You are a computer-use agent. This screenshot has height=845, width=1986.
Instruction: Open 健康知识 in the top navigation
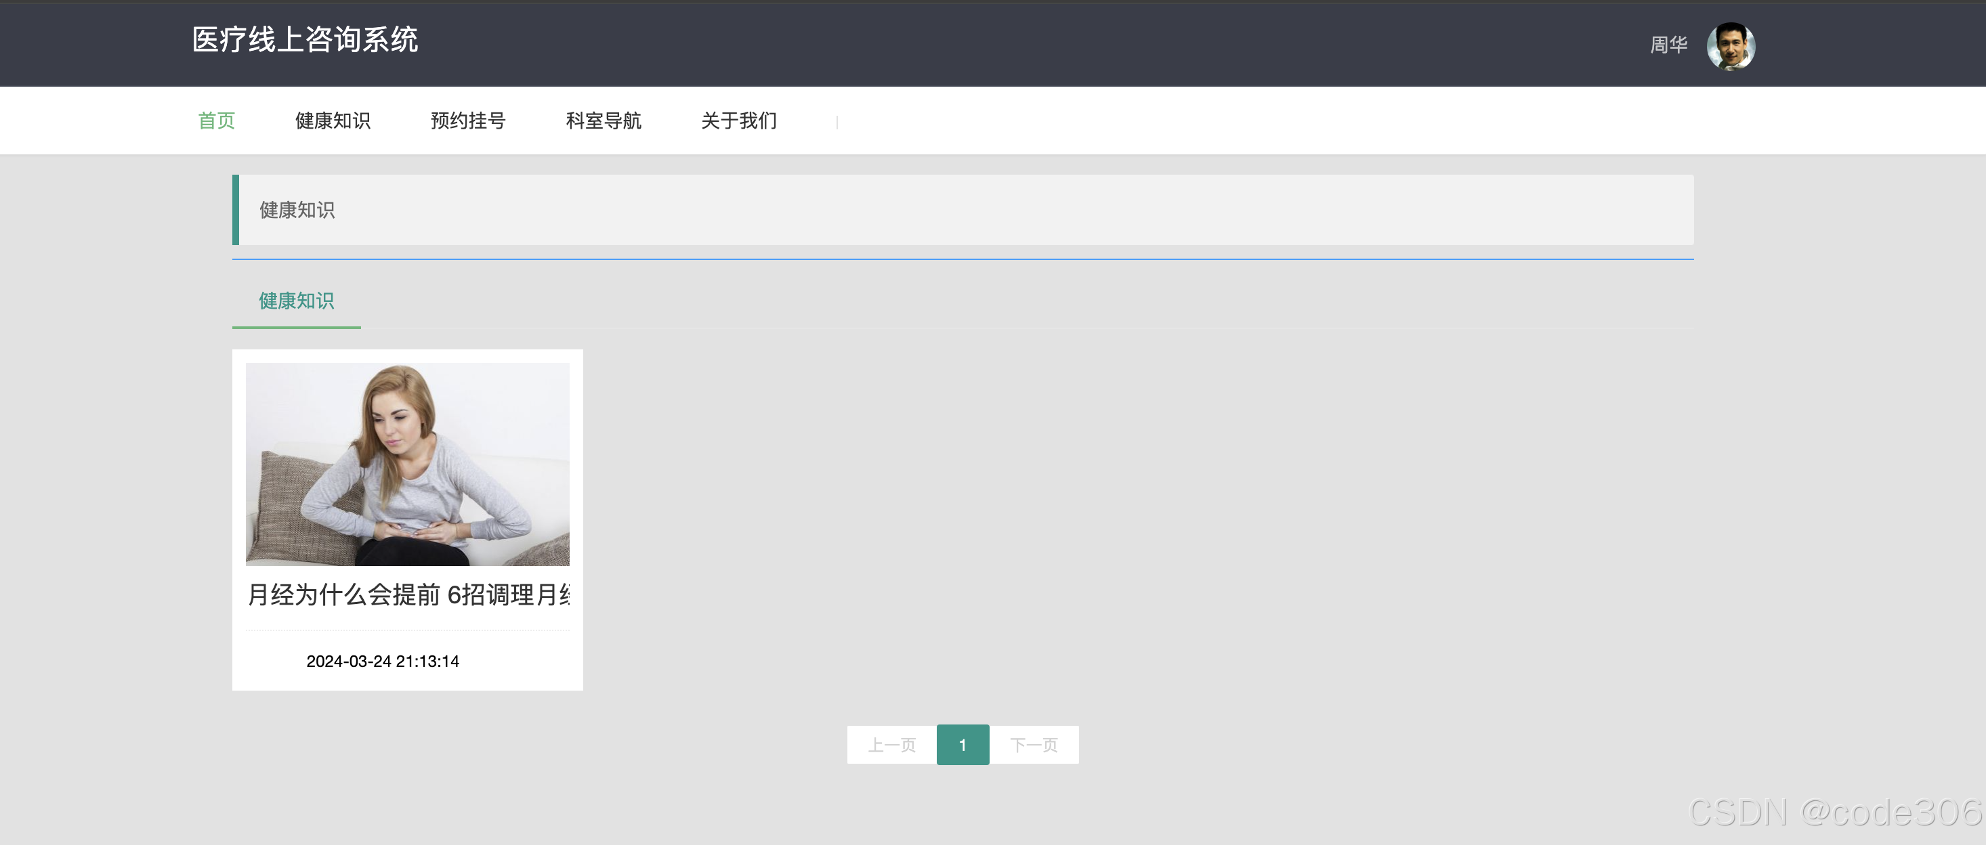click(333, 121)
